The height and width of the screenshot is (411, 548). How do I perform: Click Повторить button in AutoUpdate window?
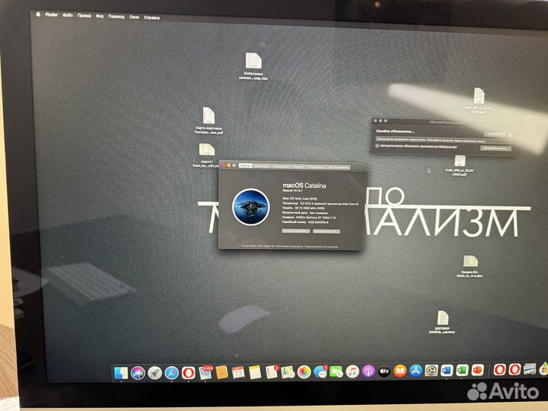pyautogui.click(x=495, y=134)
